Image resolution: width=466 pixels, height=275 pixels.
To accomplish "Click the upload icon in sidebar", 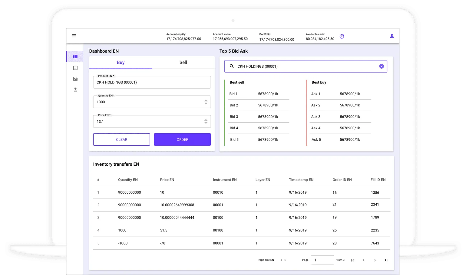I will pyautogui.click(x=75, y=90).
